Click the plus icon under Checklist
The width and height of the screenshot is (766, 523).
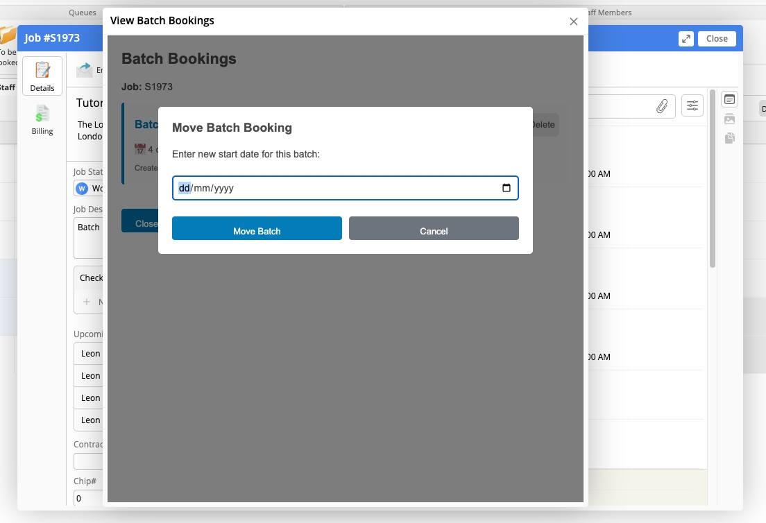pos(87,302)
